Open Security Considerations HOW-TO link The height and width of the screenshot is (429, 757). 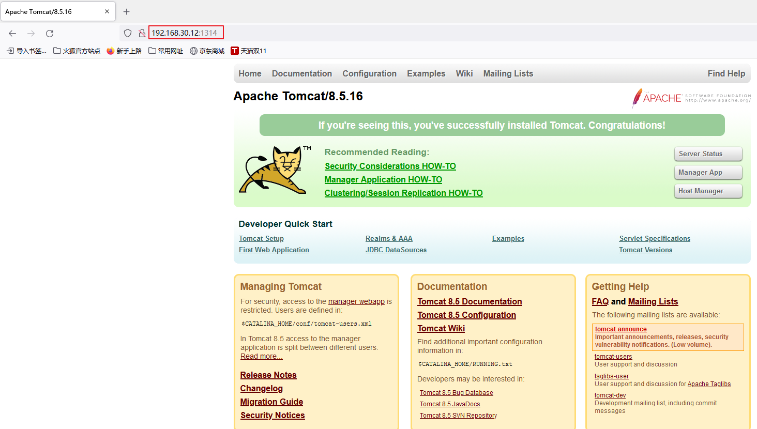coord(390,166)
